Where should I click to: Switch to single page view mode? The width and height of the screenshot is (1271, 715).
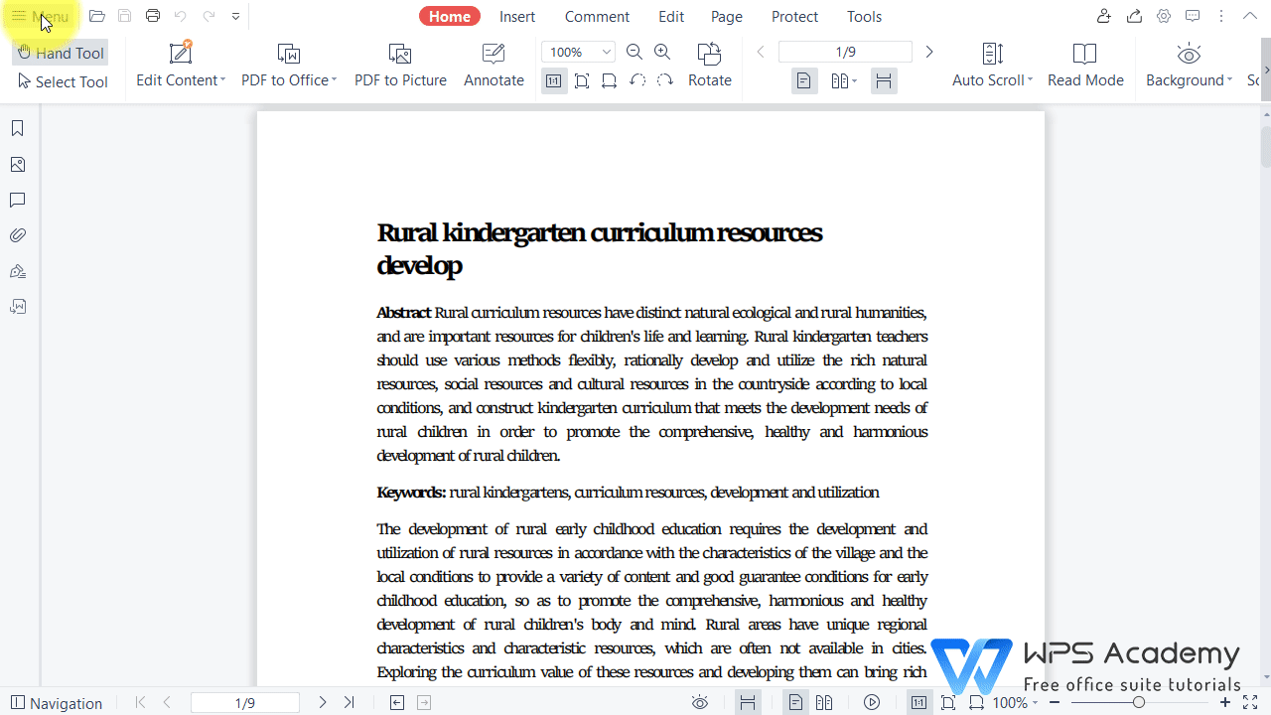[x=804, y=80]
